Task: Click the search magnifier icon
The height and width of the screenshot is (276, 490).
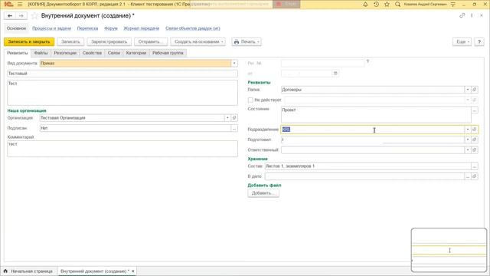Action: click(397, 5)
